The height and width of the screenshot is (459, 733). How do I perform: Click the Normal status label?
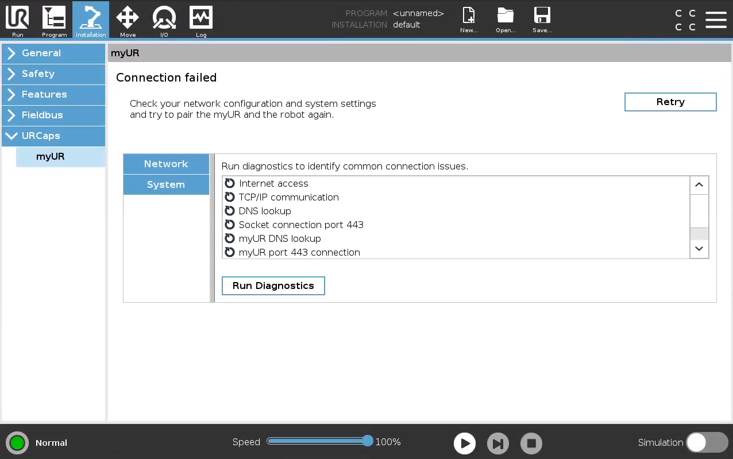(51, 443)
